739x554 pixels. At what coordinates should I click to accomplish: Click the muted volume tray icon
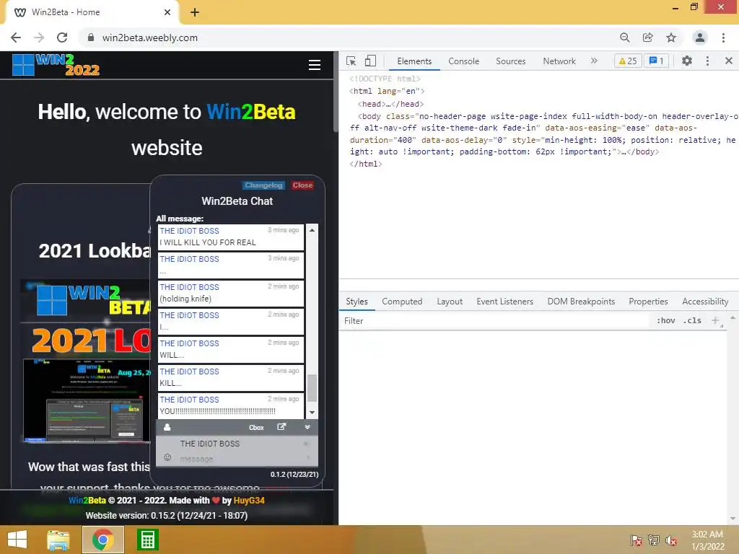pos(670,540)
